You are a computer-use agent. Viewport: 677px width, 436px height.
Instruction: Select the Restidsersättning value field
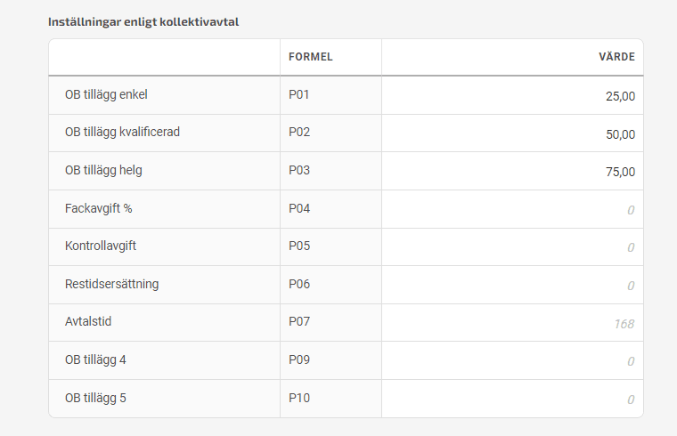[512, 285]
